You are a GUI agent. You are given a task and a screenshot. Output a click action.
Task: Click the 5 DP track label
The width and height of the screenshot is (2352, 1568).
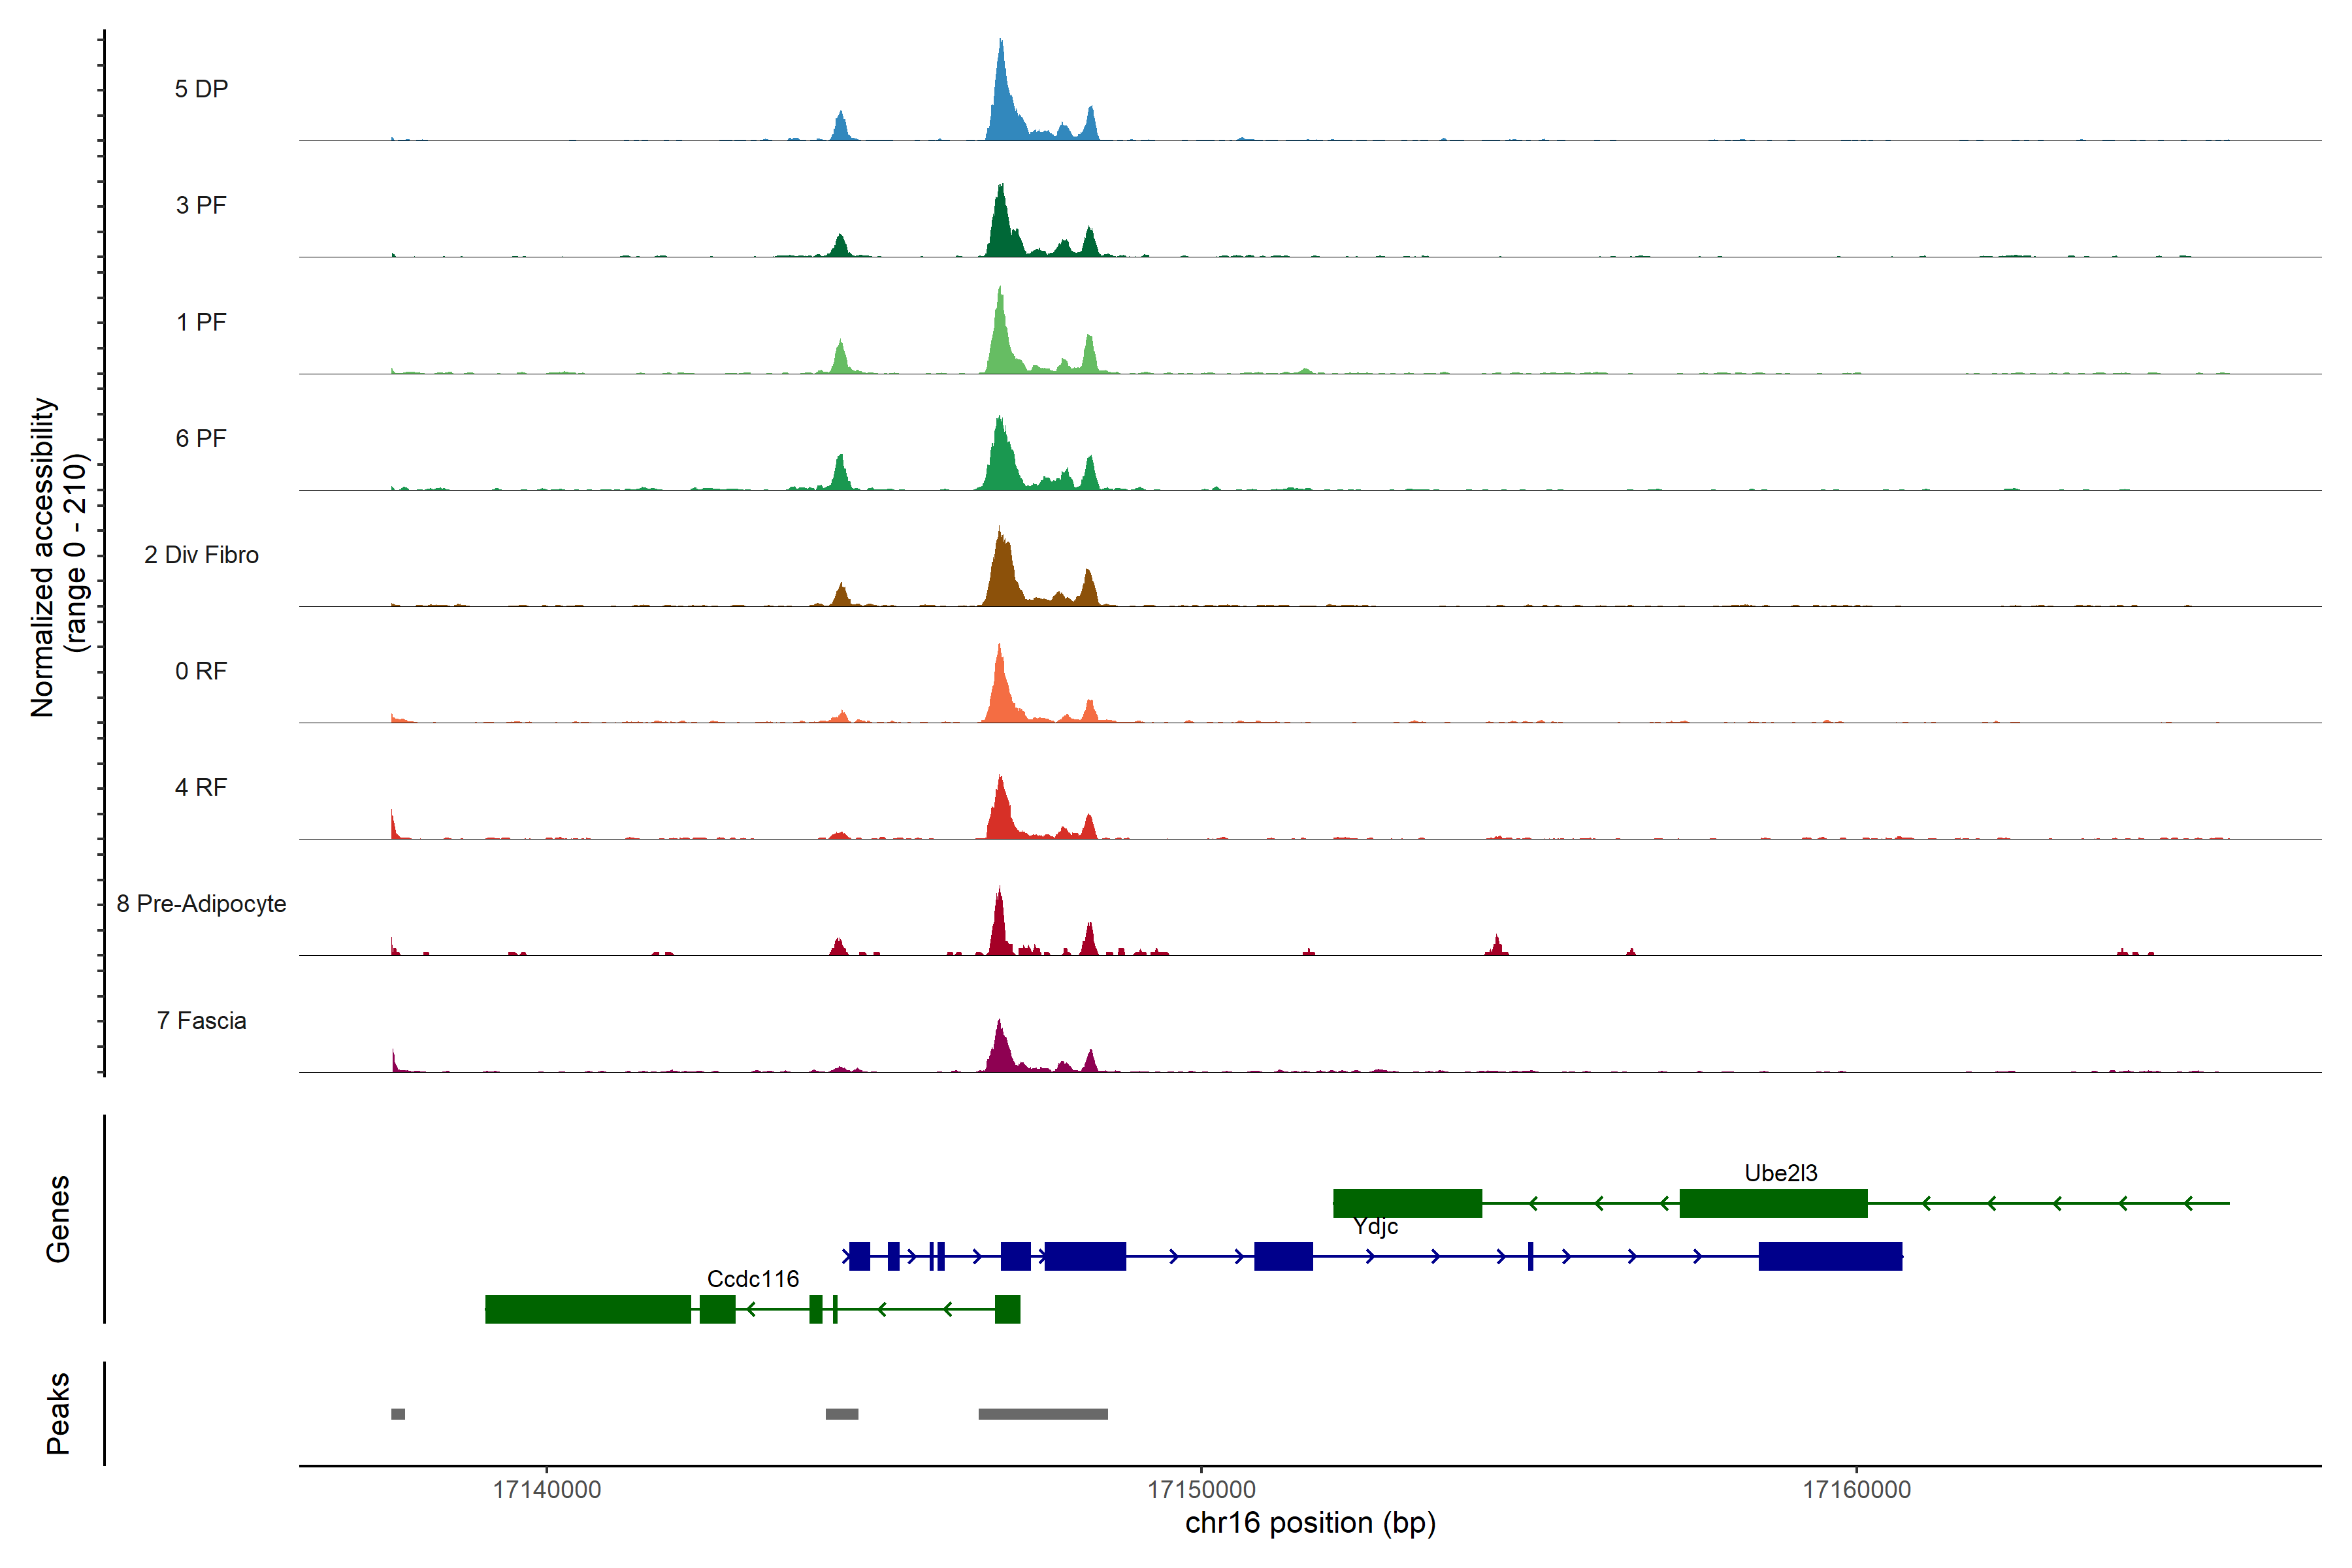[x=201, y=89]
